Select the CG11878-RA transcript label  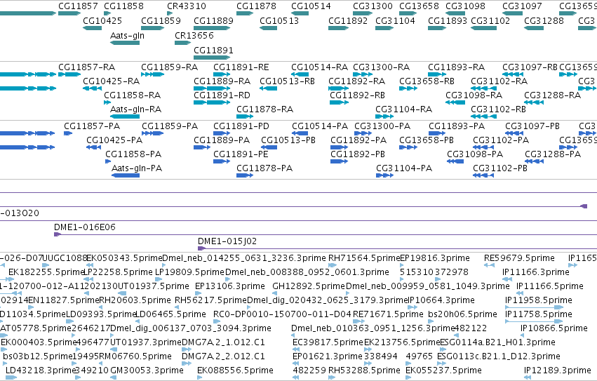click(x=264, y=109)
